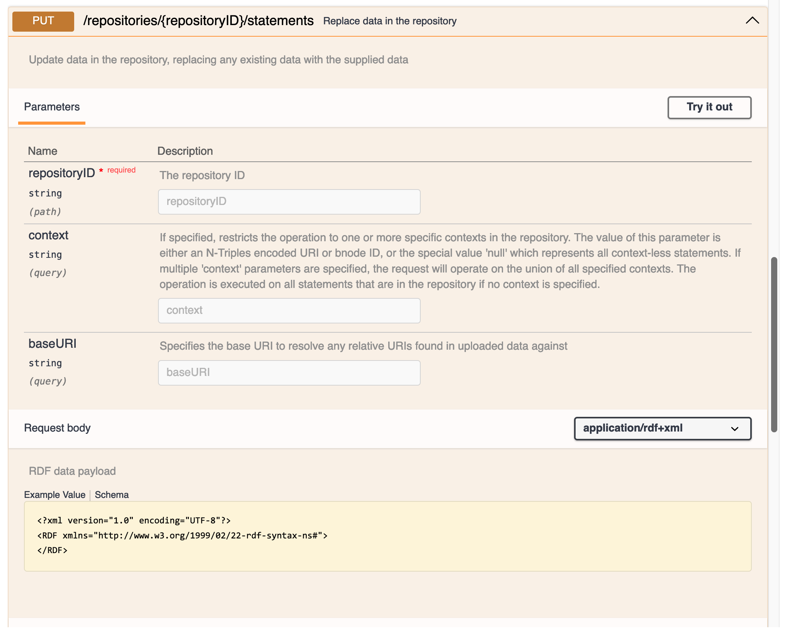The width and height of the screenshot is (785, 633).
Task: Click the '(path)' location label
Action: click(x=45, y=212)
